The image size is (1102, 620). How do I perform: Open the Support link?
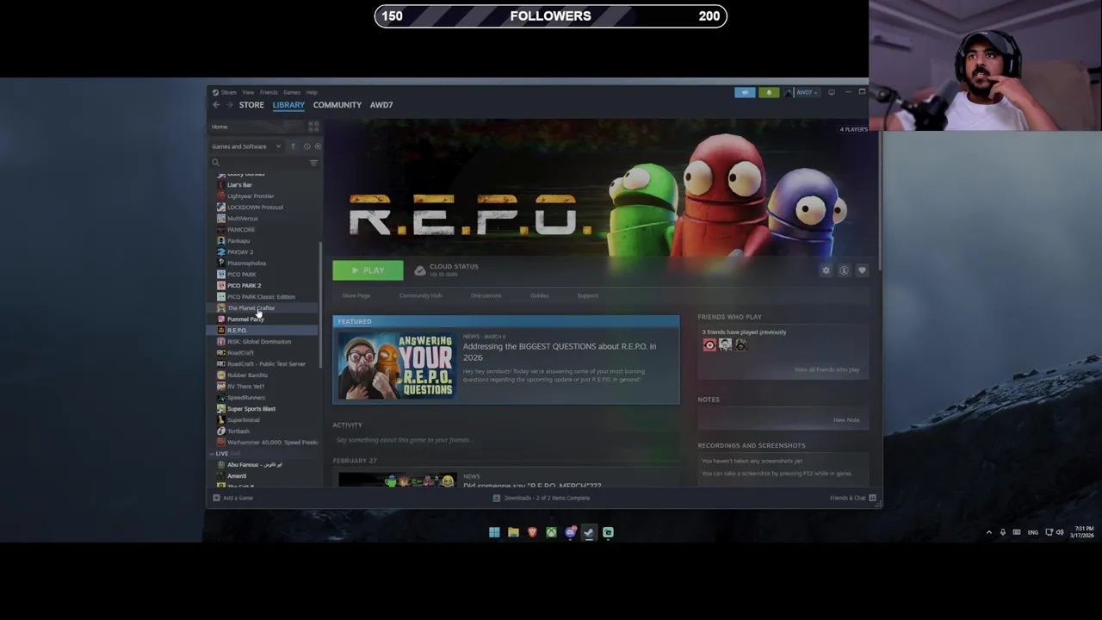click(x=587, y=295)
